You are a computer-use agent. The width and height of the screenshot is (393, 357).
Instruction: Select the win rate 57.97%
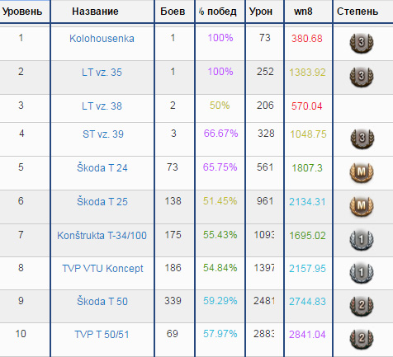click(220, 334)
